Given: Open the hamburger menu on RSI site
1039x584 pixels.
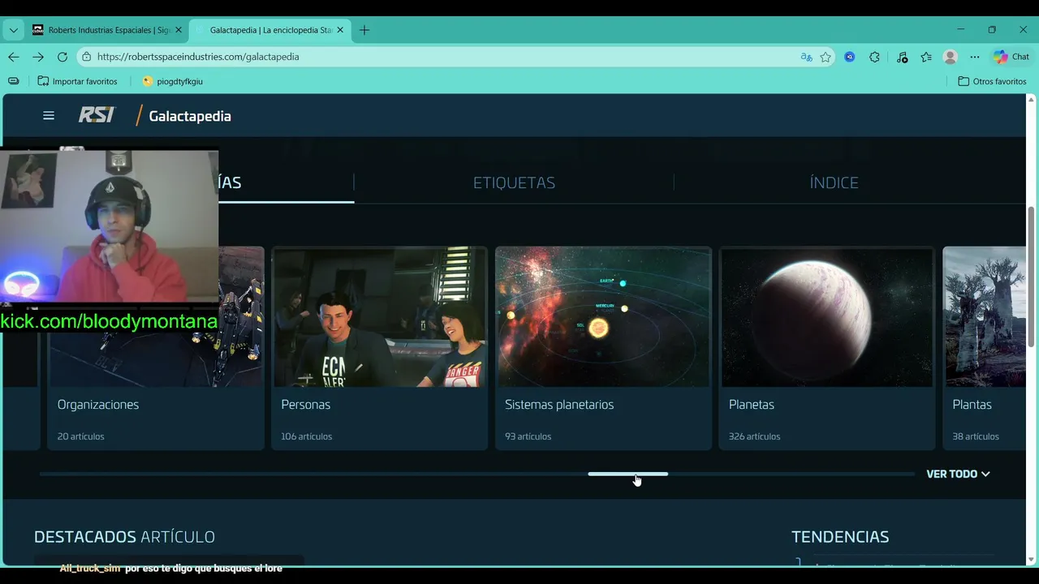Looking at the screenshot, I should coord(49,116).
